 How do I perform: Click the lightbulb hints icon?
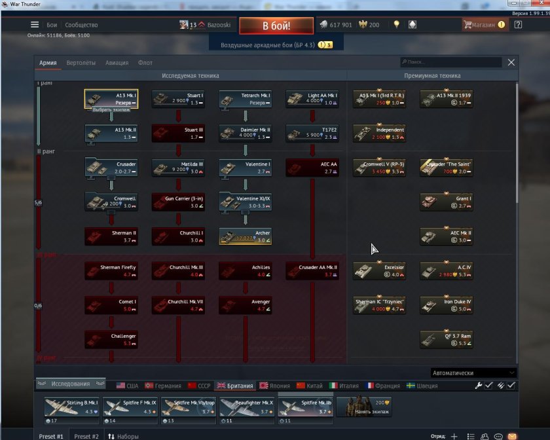coord(396,25)
